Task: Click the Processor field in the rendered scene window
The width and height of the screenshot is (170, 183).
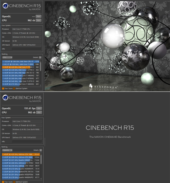Action: 27,29
